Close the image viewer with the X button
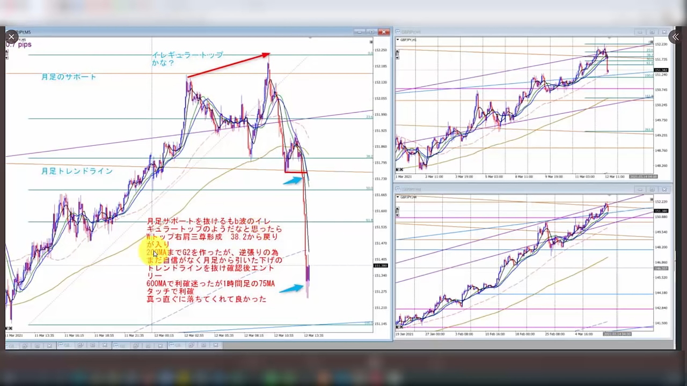 click(11, 37)
